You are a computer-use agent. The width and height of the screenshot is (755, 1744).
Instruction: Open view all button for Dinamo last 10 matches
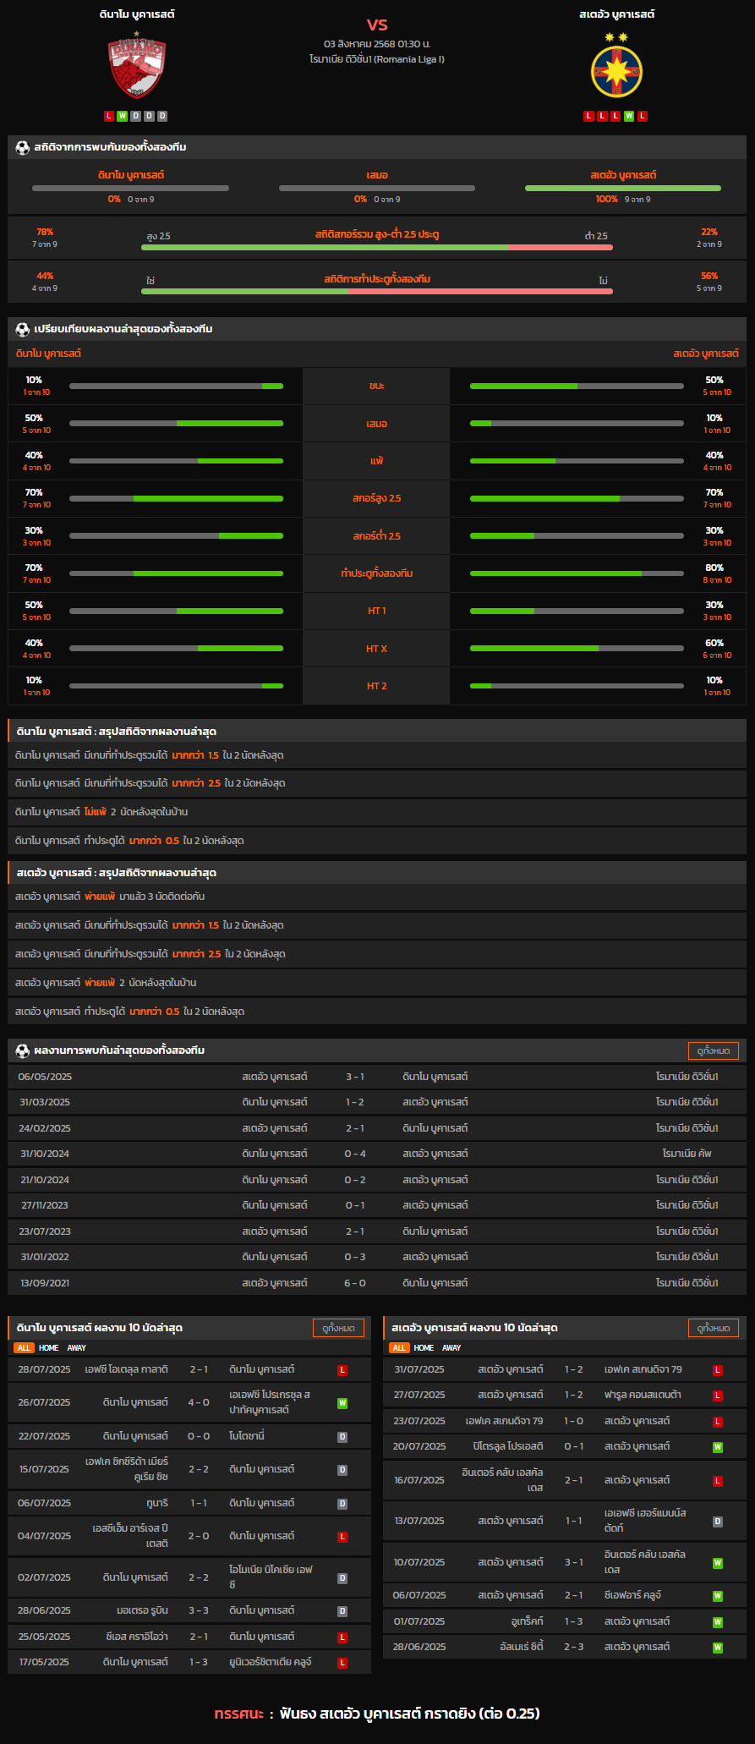[x=338, y=1328]
